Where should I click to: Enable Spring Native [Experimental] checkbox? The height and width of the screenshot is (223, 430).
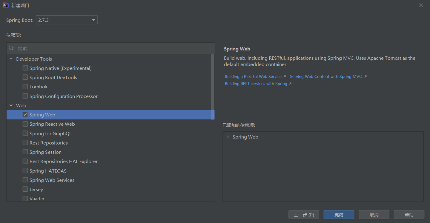[x=25, y=68]
